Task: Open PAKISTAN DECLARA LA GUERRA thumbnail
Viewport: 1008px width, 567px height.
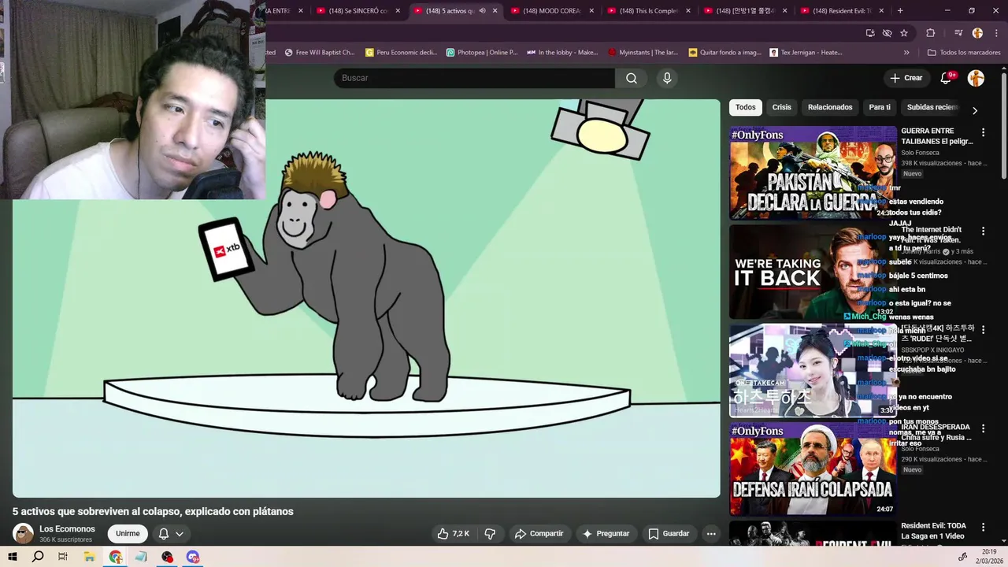Action: pyautogui.click(x=813, y=172)
